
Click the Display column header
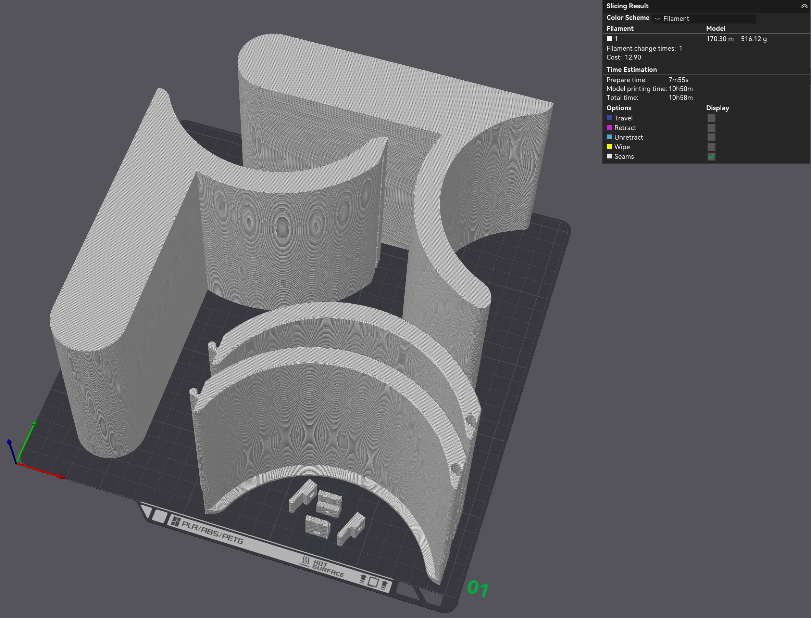tap(717, 108)
